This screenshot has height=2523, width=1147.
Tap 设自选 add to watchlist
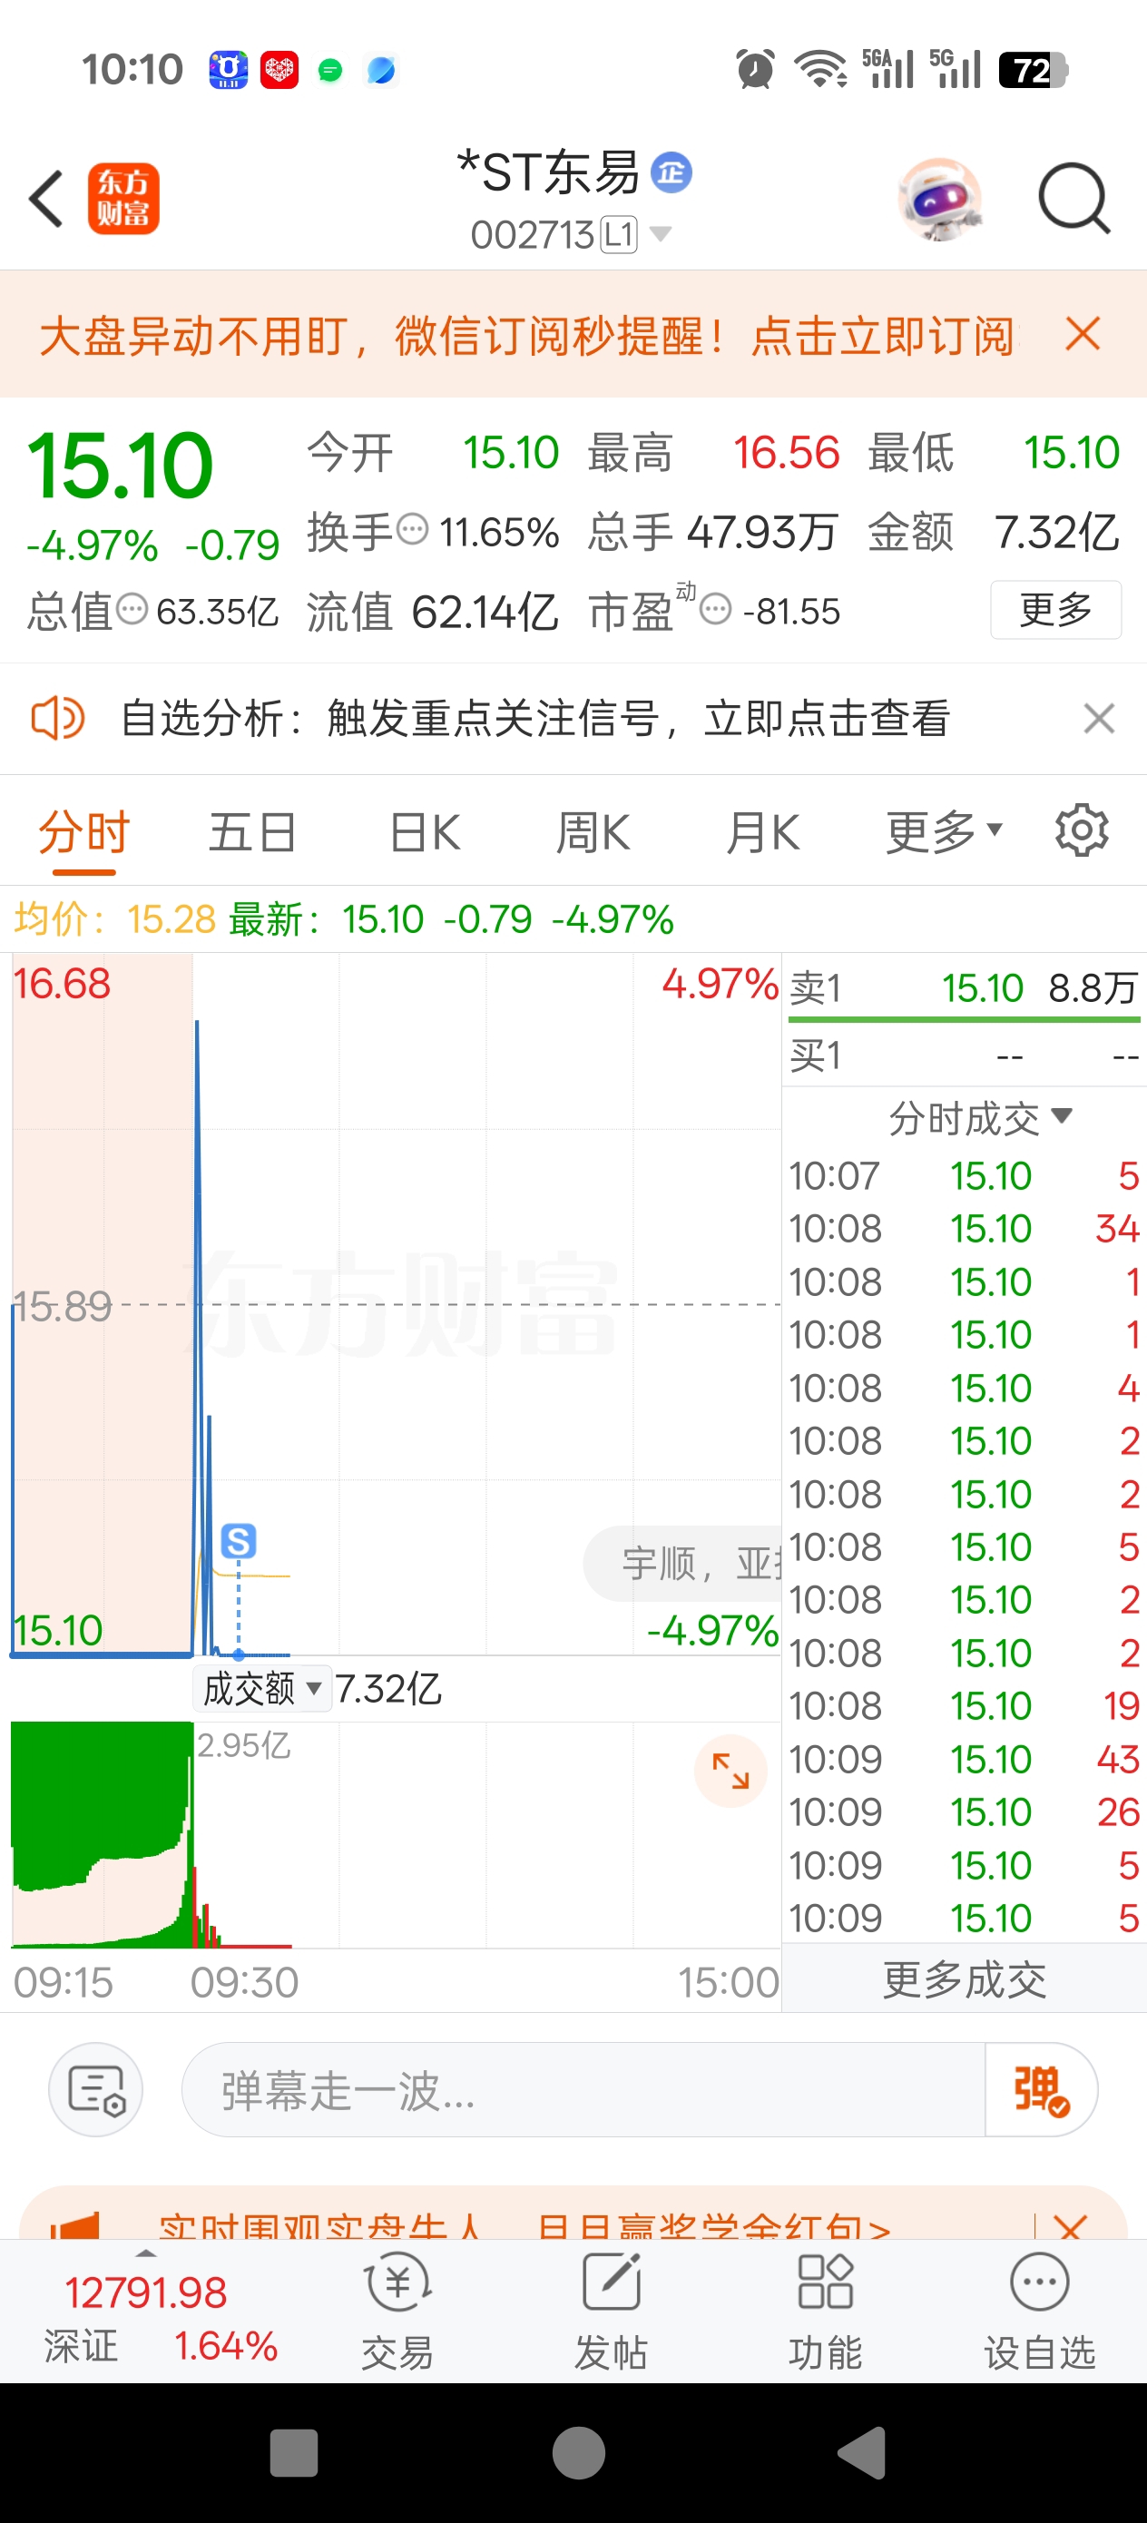click(1039, 2312)
